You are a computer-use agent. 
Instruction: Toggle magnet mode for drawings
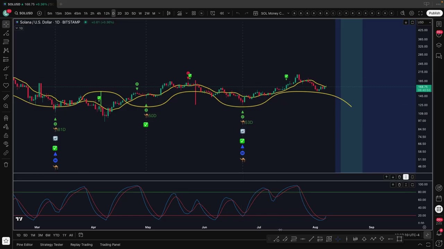6,118
